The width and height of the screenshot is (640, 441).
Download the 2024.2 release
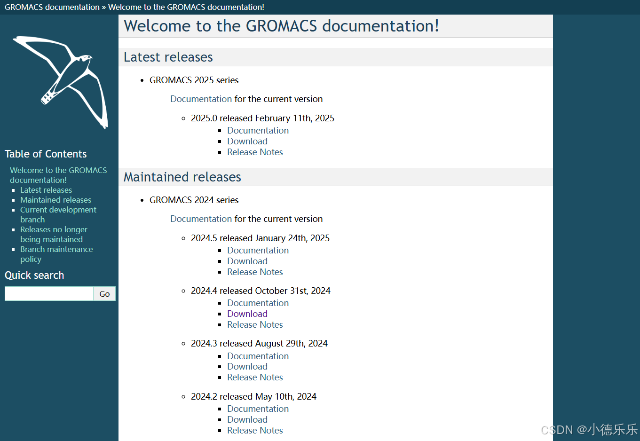pyautogui.click(x=247, y=419)
